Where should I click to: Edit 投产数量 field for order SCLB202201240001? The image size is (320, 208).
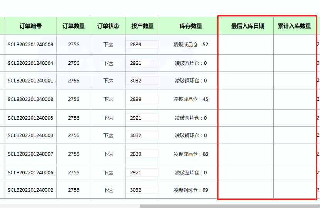coord(142,81)
